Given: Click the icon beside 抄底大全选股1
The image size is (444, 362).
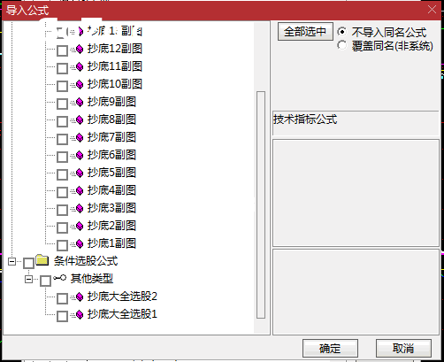Looking at the screenshot, I should (80, 314).
